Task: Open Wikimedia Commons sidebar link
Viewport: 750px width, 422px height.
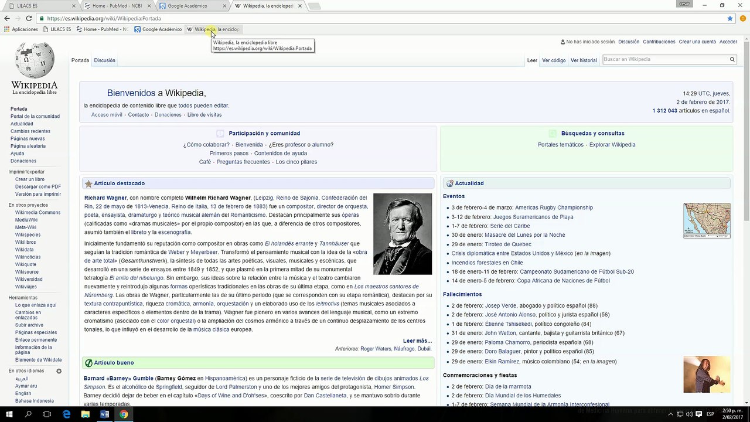Action: pos(37,213)
